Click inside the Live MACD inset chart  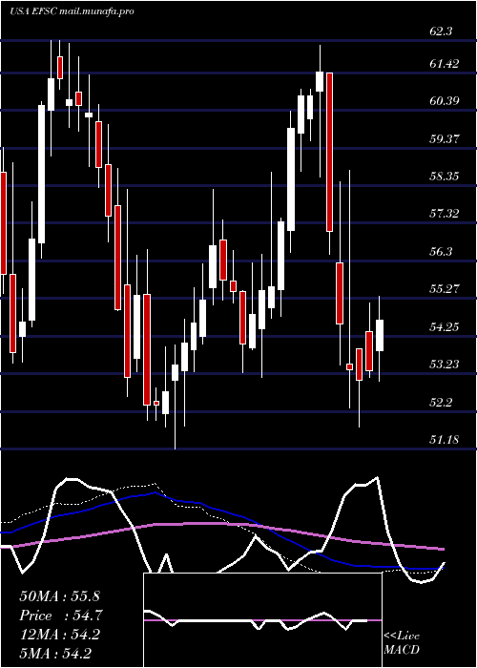262,620
